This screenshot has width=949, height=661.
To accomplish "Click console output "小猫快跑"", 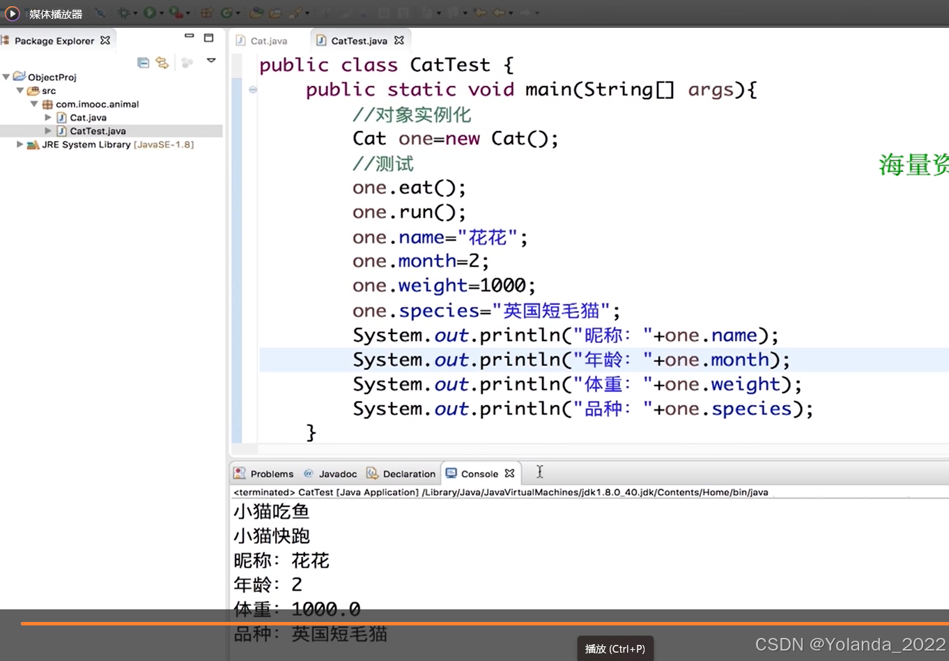I will coord(271,535).
